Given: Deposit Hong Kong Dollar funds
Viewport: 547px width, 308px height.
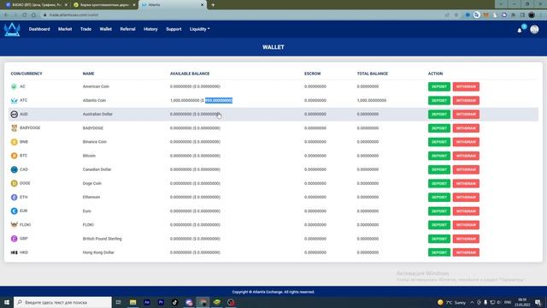Looking at the screenshot, I should [439, 252].
